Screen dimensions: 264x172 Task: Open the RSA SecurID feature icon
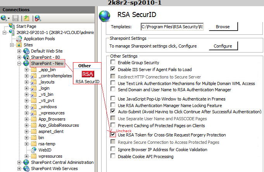[x=87, y=74]
